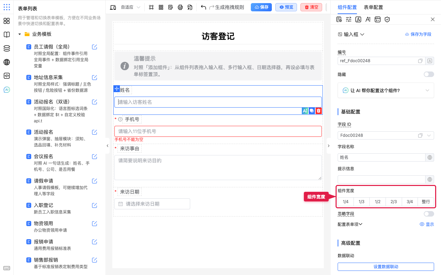This screenshot has height=275, width=441.
Task: Click the blue 保存 button
Action: click(261, 7)
